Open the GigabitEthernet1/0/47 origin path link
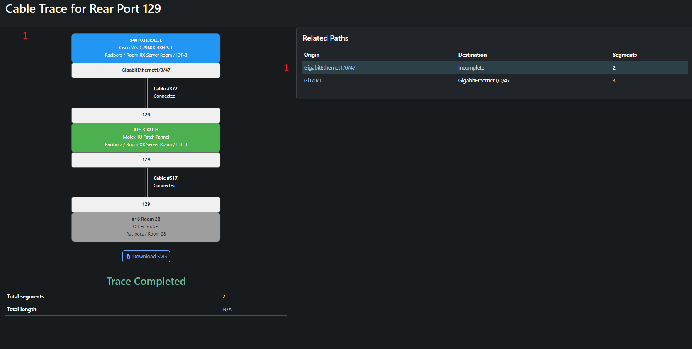Viewport: 692px width, 349px height. (x=329, y=68)
